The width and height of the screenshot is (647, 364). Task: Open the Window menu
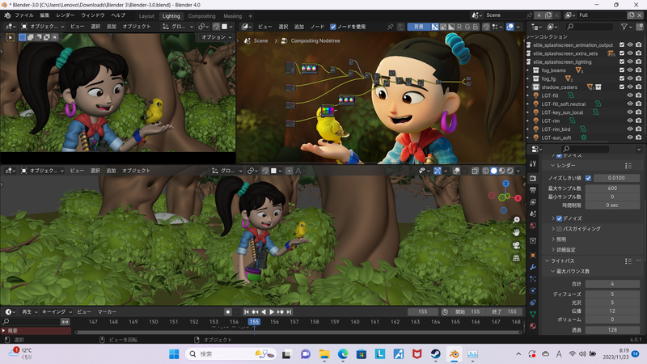[x=93, y=15]
